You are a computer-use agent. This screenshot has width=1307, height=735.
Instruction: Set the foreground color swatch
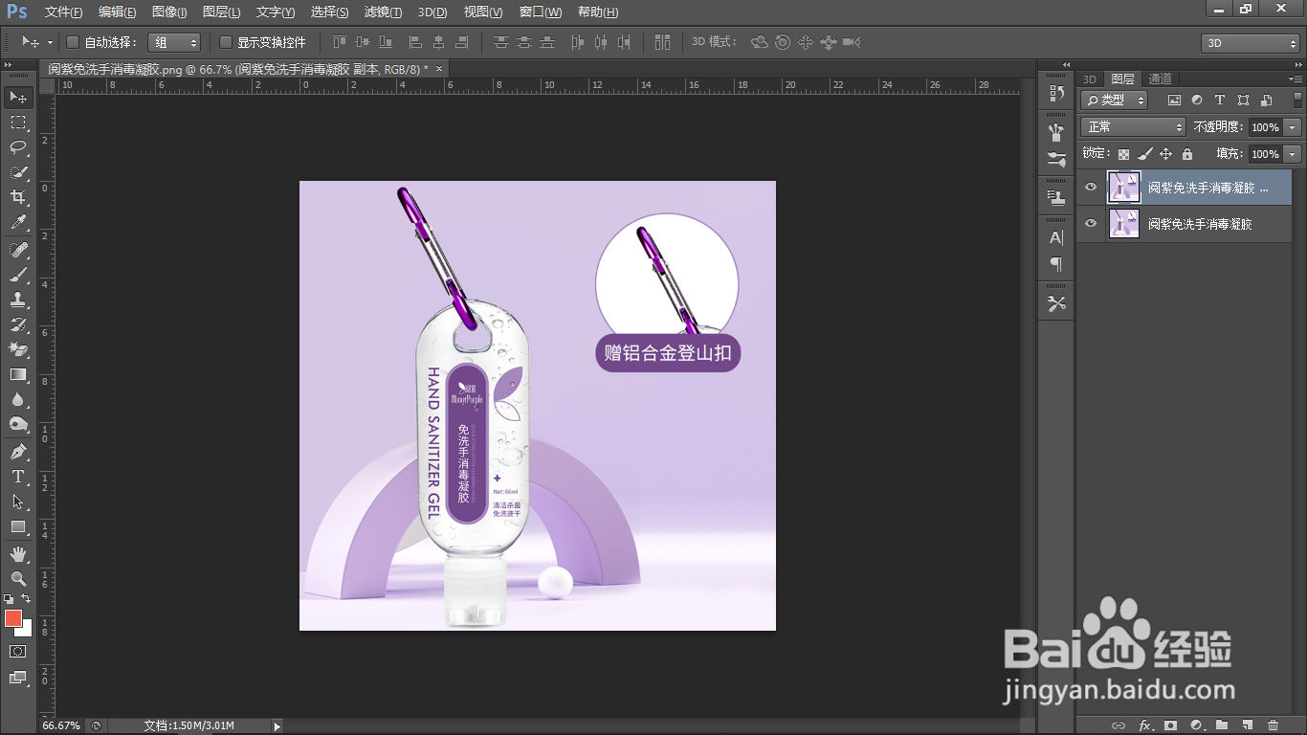click(13, 618)
